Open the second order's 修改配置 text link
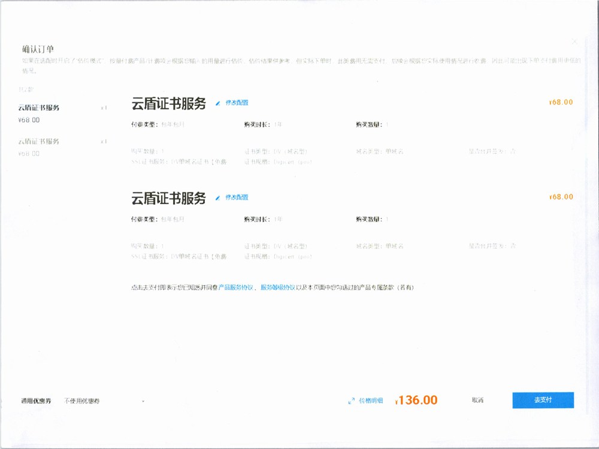The height and width of the screenshot is (449, 599). click(x=237, y=197)
